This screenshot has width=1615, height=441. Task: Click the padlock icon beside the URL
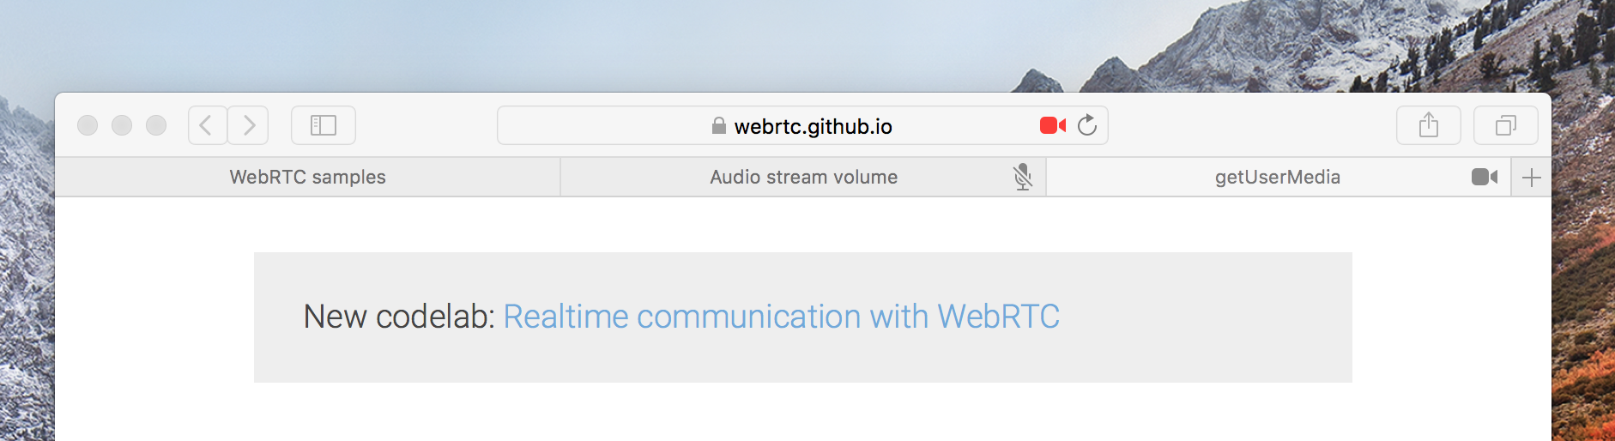(719, 126)
